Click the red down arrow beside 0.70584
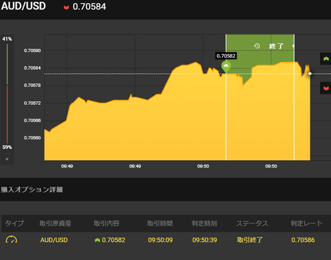Image resolution: width=331 pixels, height=260 pixels. pos(66,8)
